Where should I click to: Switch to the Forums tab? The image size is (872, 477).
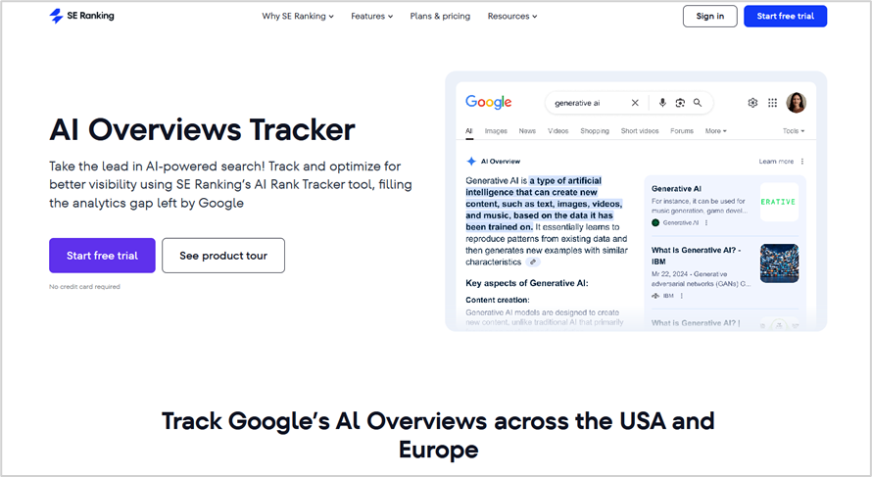pos(682,131)
